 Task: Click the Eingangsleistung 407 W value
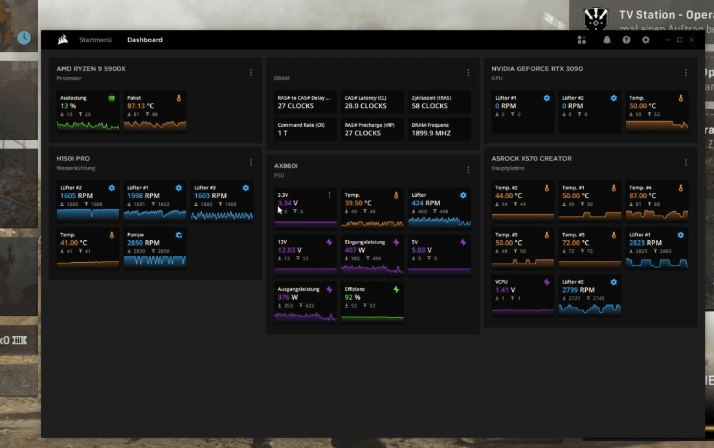pyautogui.click(x=355, y=250)
